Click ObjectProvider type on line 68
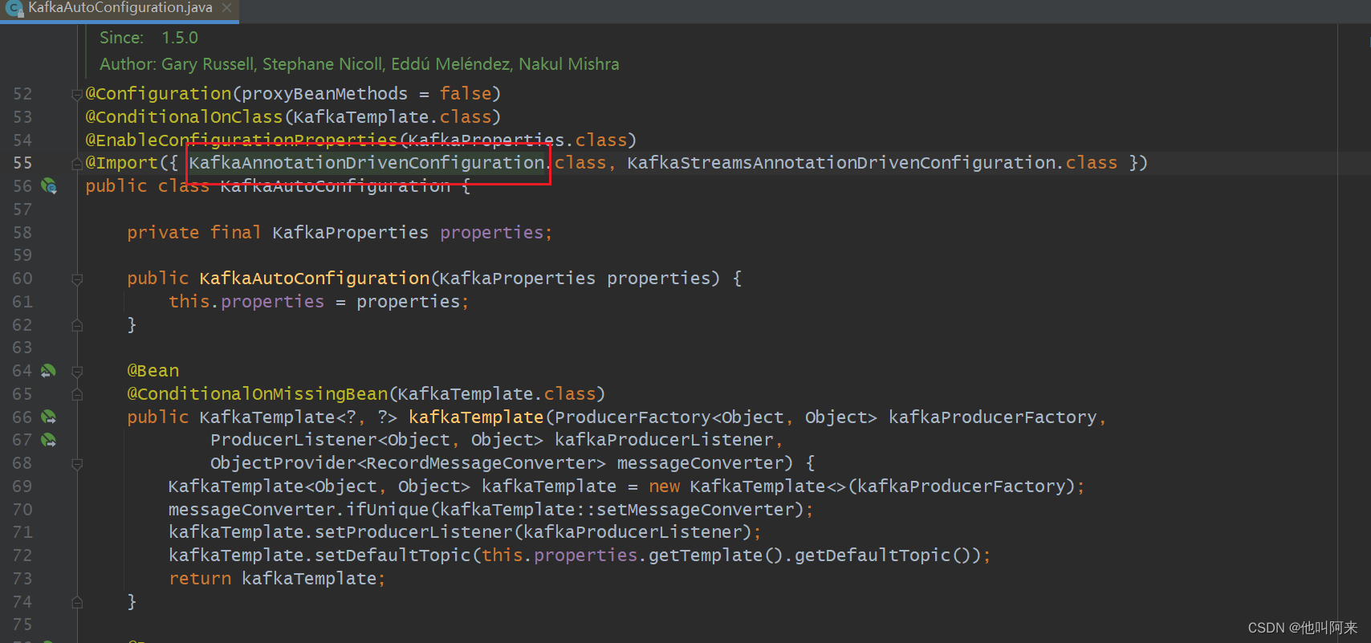The image size is (1371, 643). [283, 463]
